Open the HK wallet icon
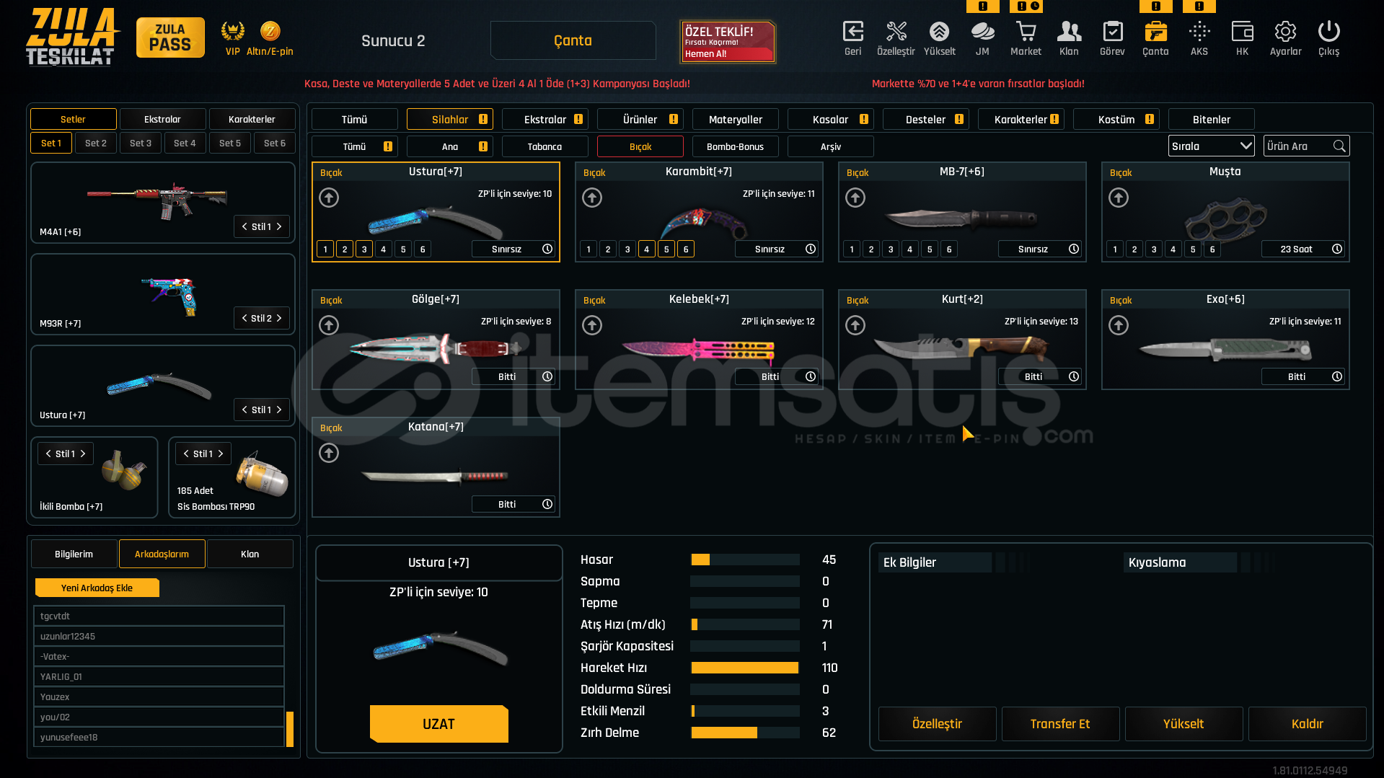 click(x=1242, y=32)
